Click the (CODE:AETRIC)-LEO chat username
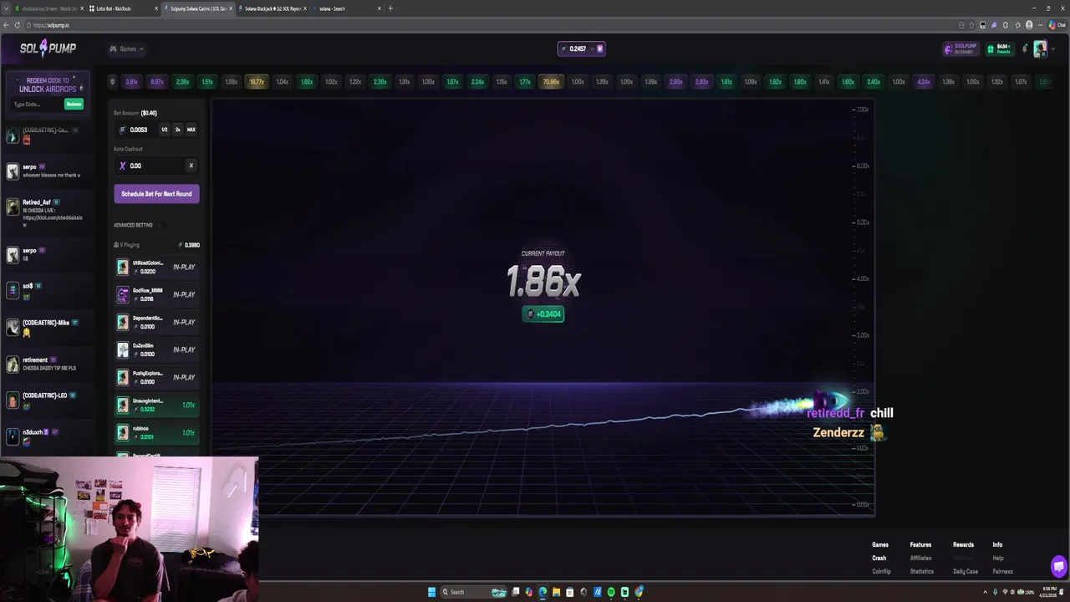The height and width of the screenshot is (602, 1070). [44, 395]
